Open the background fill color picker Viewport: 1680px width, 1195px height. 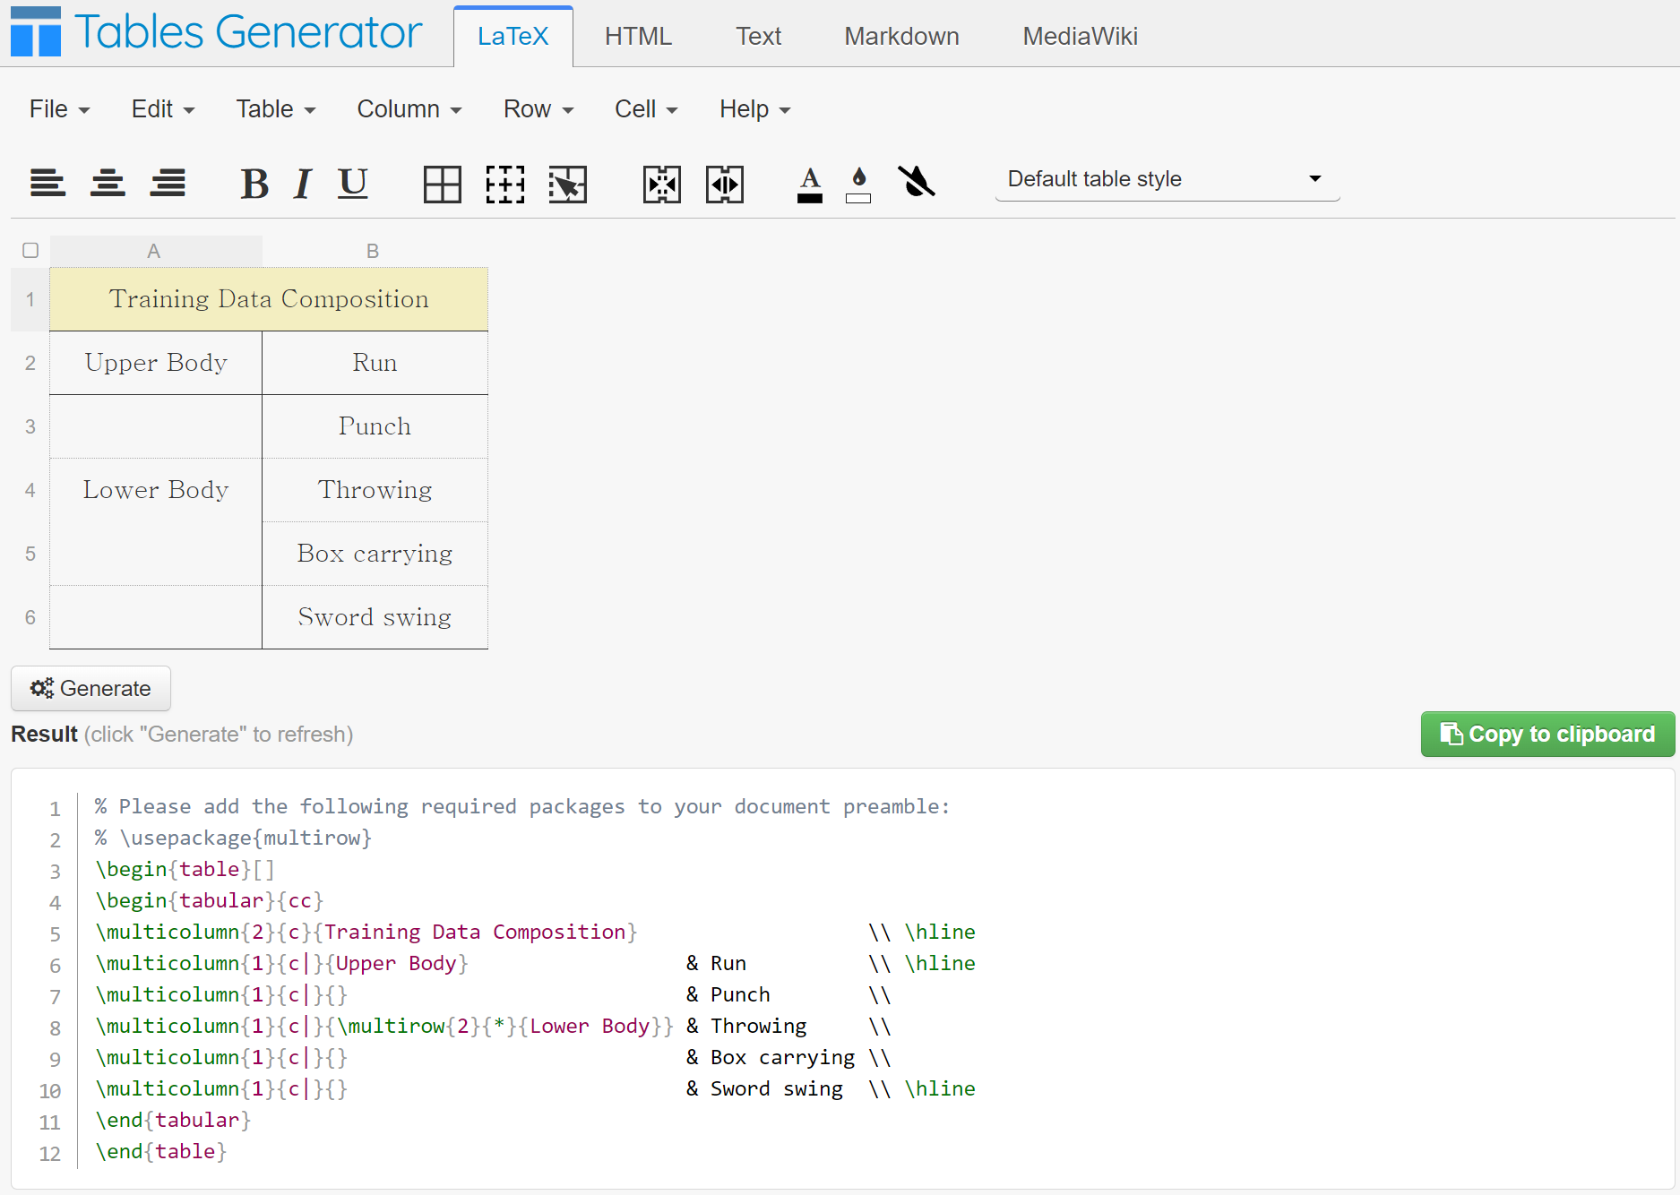pos(858,185)
